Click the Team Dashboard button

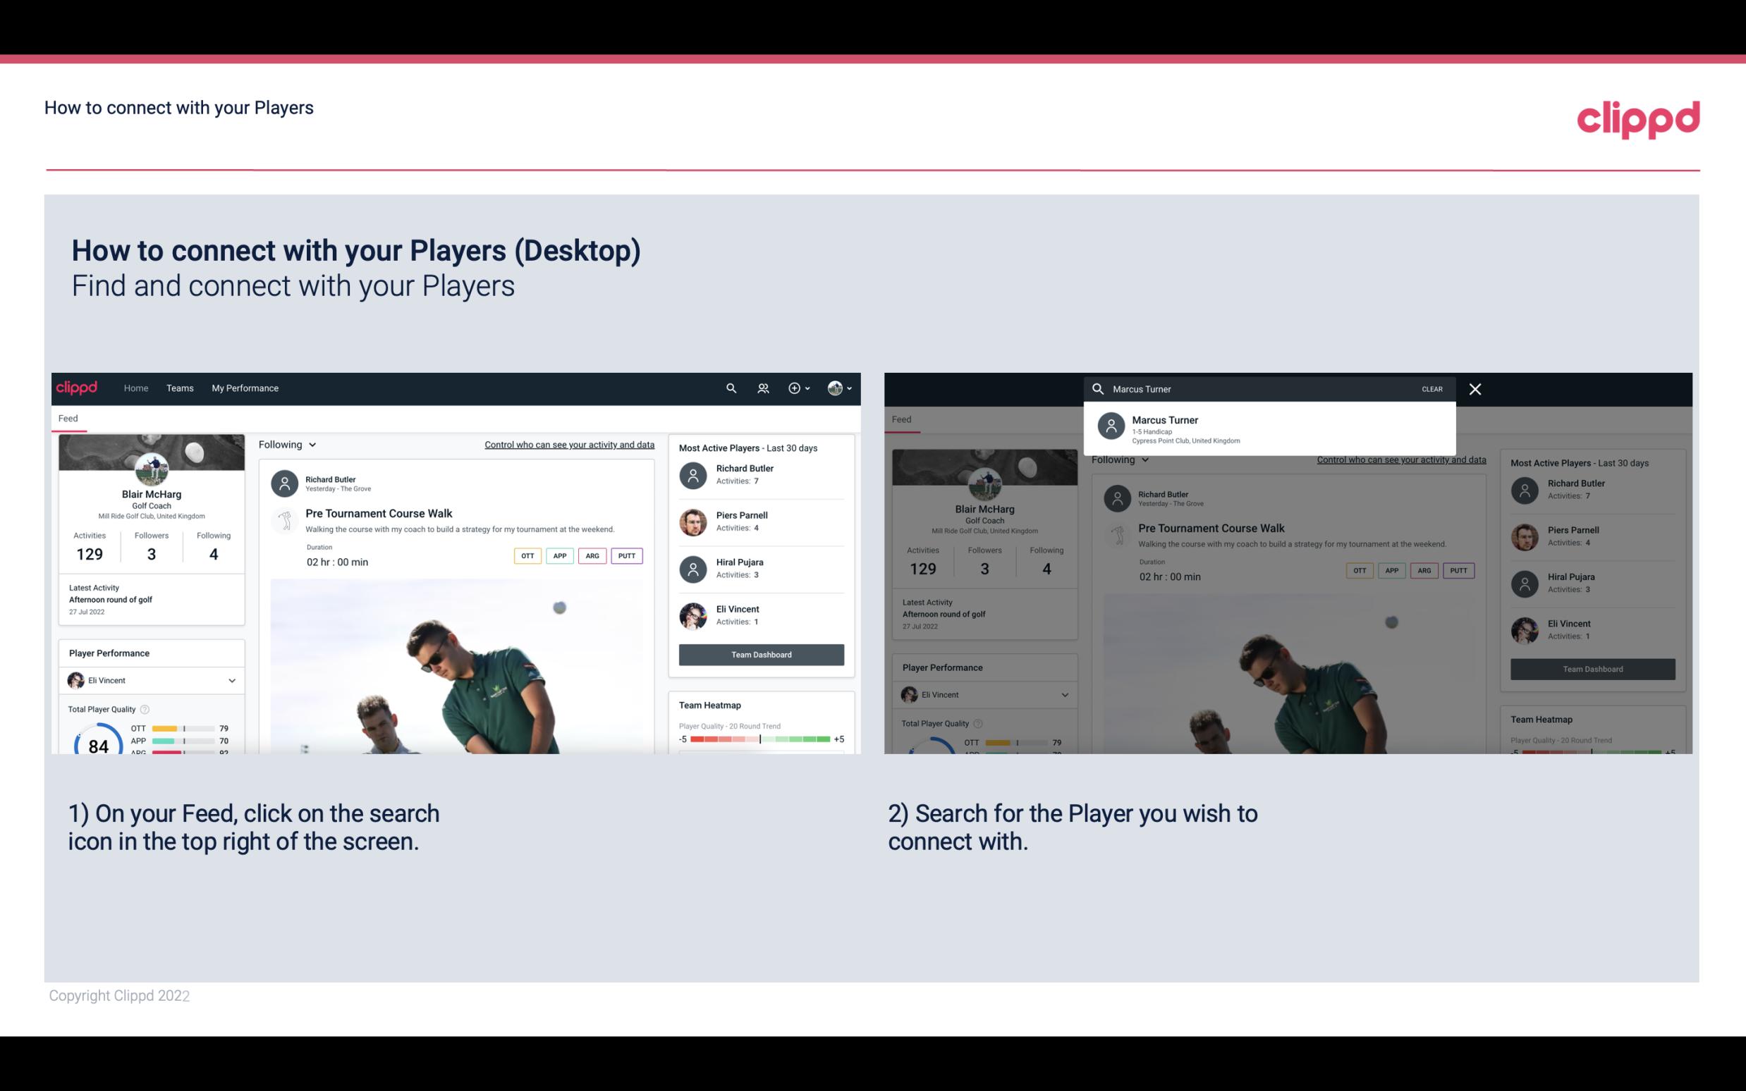[760, 653]
